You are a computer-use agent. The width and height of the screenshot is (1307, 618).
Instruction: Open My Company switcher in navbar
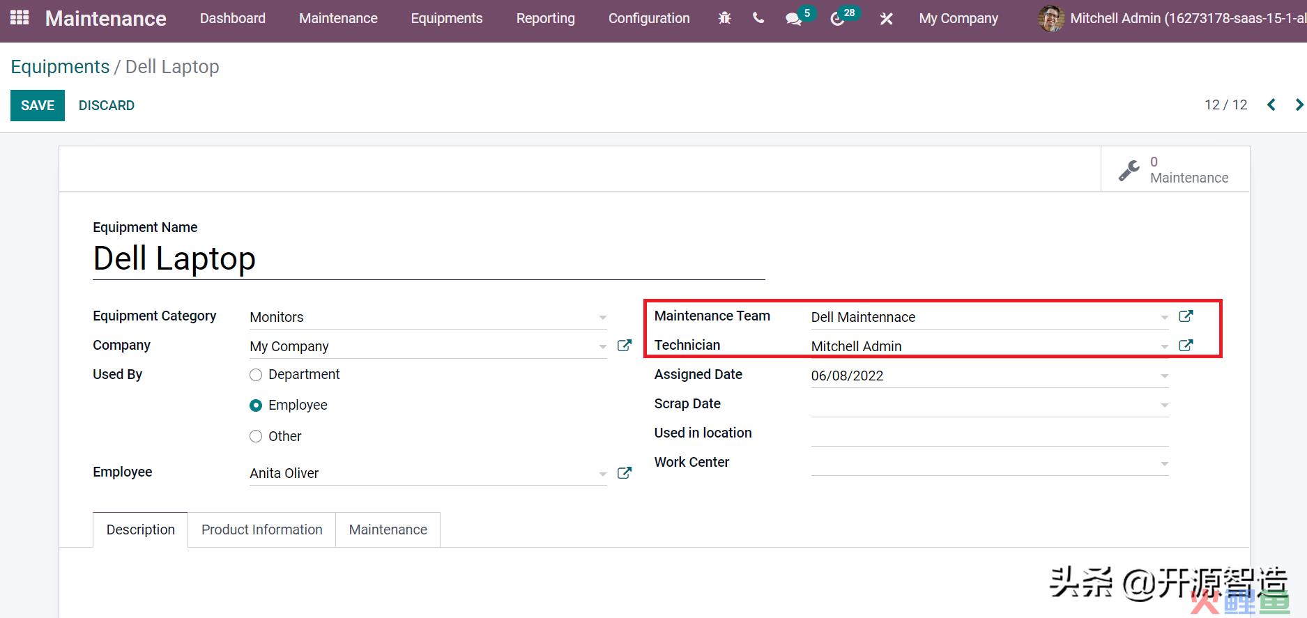[958, 18]
